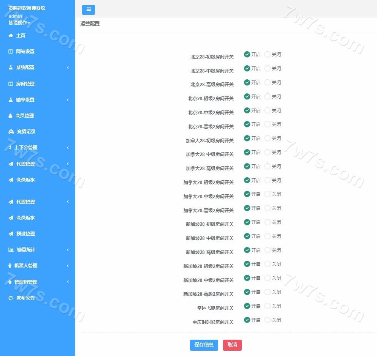377x356 pixels.
Task: Click the 重庆时时彩房间开关 label
Action: pyautogui.click(x=213, y=322)
